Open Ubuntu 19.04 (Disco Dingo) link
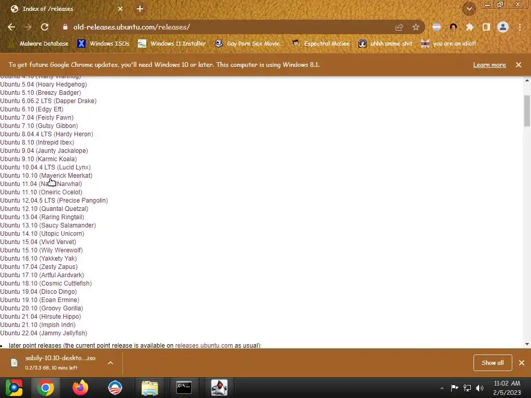This screenshot has width=531, height=398. [x=38, y=291]
